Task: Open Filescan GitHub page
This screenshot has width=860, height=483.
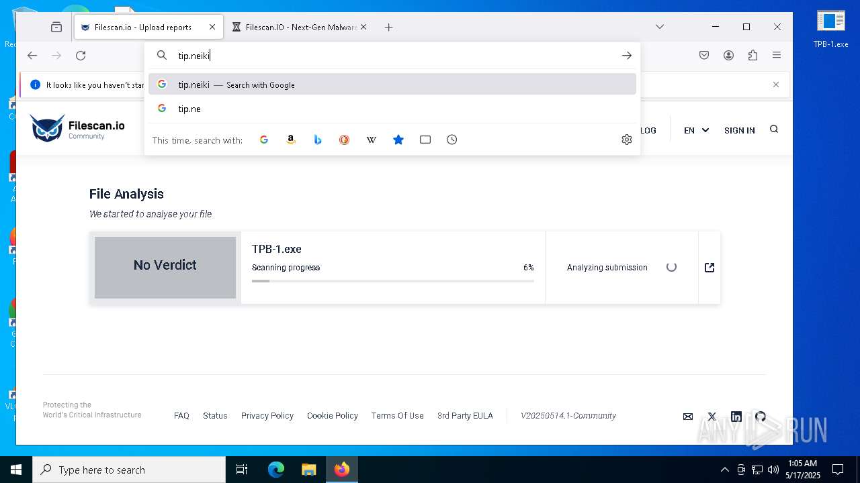Action: 761,417
